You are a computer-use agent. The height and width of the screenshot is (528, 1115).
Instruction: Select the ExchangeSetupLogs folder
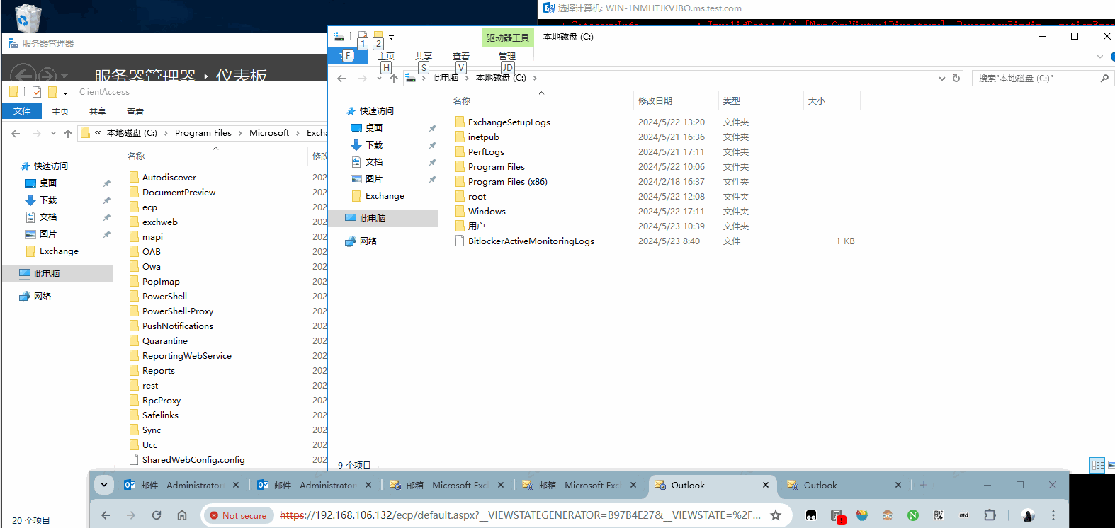click(x=509, y=122)
